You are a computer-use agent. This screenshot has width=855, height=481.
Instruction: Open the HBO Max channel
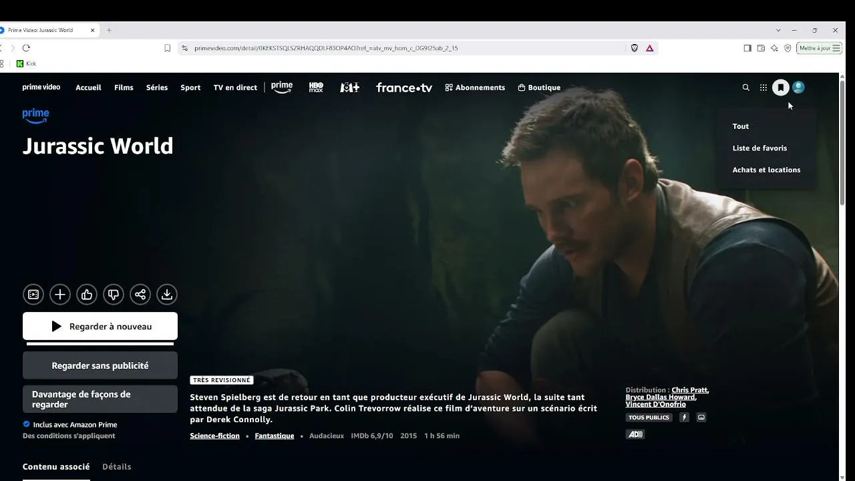point(316,88)
